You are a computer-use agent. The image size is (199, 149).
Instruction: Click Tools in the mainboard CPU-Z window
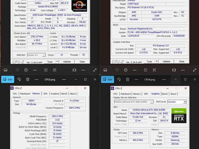click(149, 62)
